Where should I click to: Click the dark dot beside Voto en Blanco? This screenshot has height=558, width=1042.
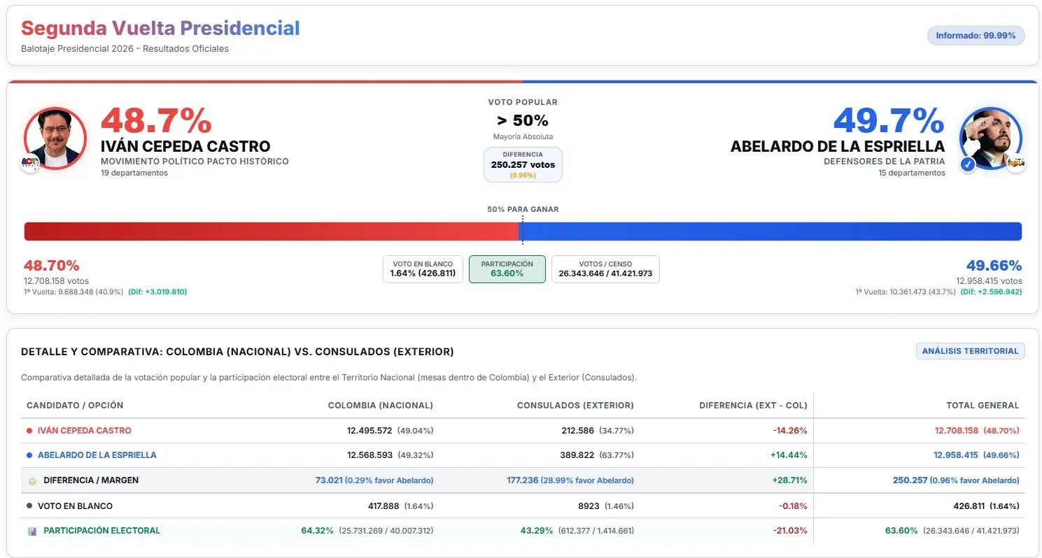(29, 506)
